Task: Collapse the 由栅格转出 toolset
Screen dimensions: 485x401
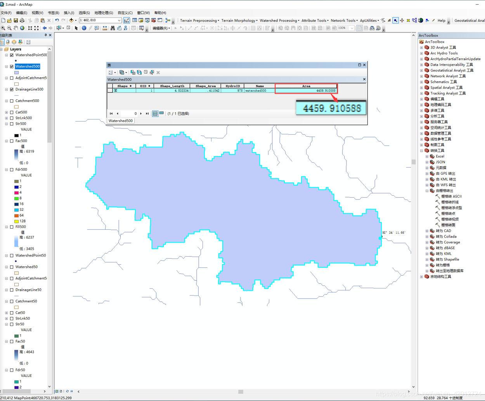Action: point(427,191)
